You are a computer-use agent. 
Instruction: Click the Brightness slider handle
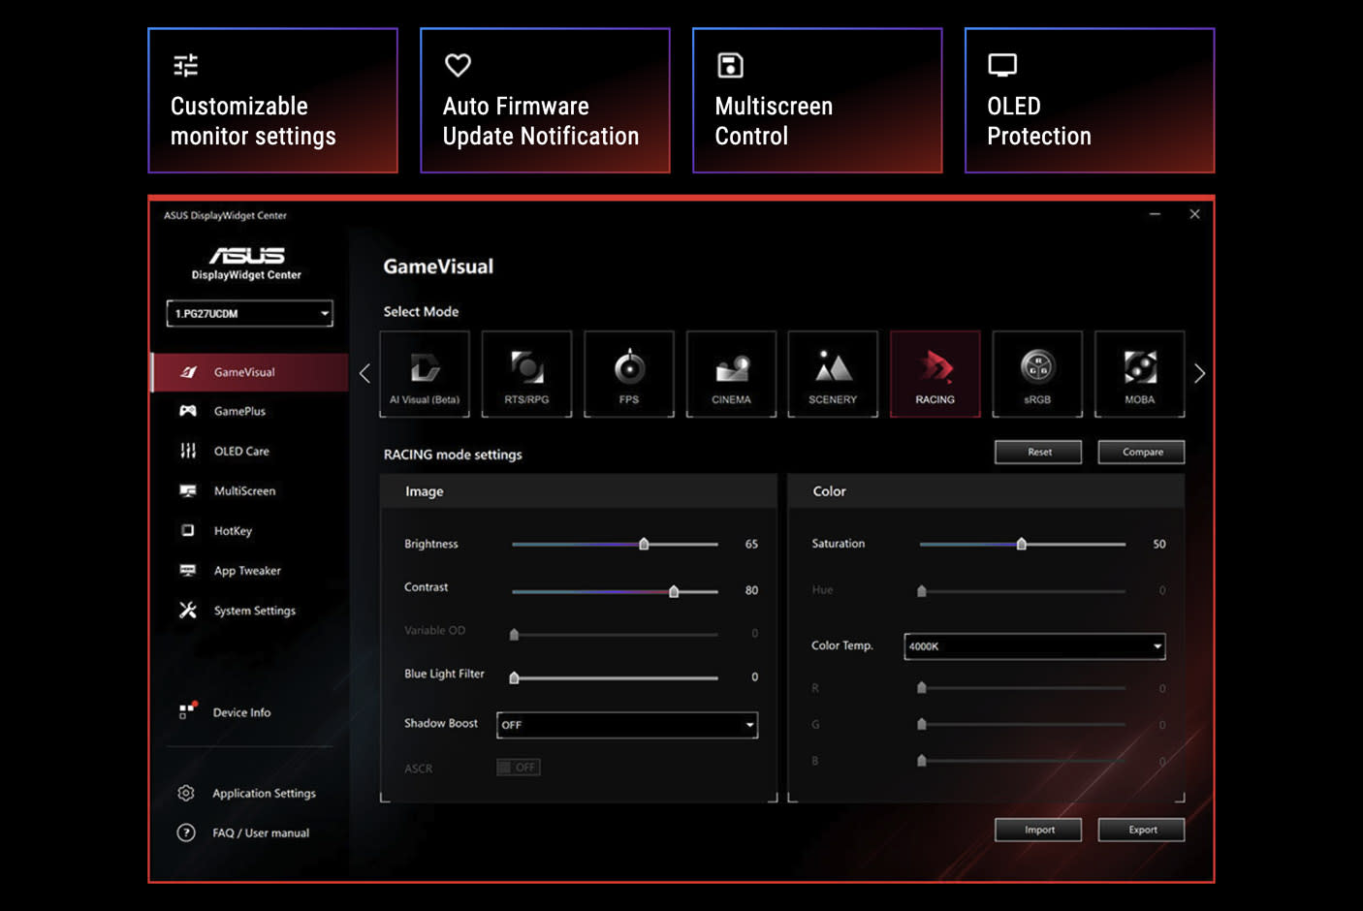tap(644, 545)
